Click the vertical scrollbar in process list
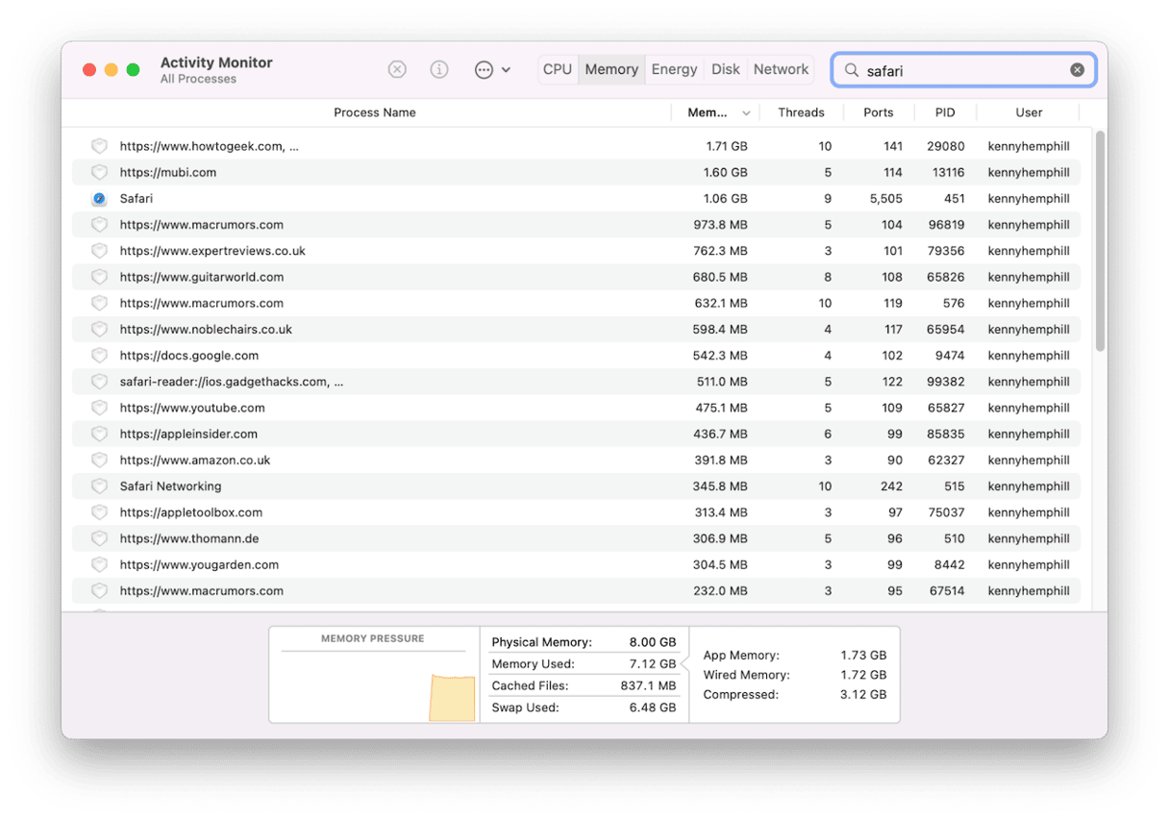1169x820 pixels. pyautogui.click(x=1100, y=240)
